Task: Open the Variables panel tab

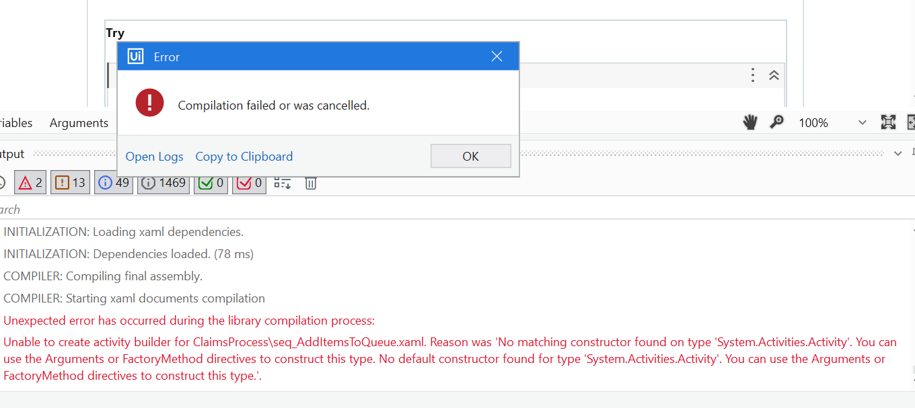Action: (15, 123)
